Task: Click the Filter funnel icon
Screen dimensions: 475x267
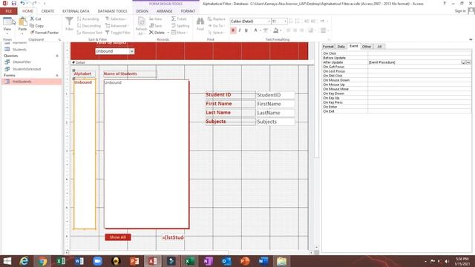Action: [x=69, y=24]
